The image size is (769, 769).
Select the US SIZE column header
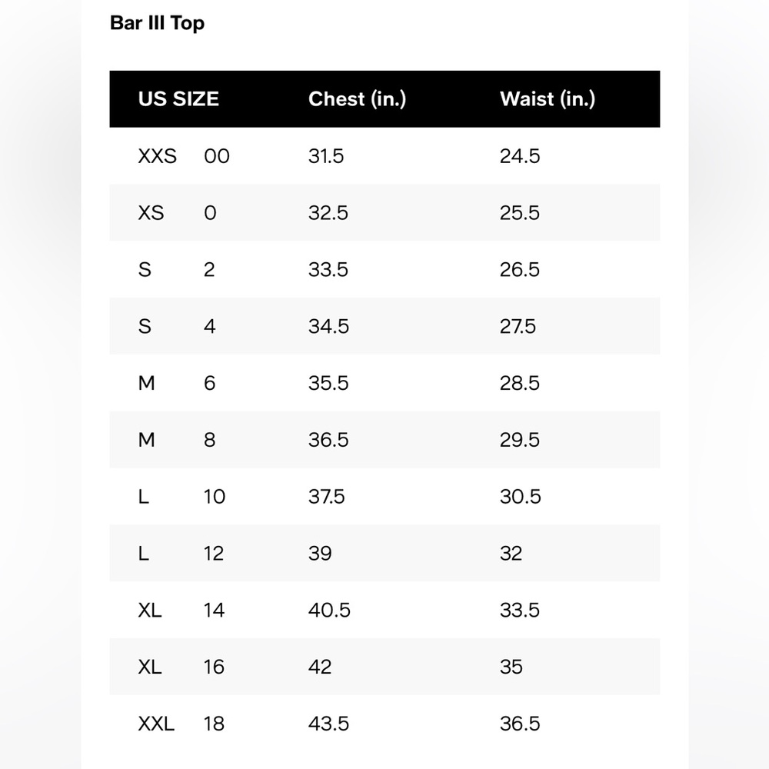(178, 99)
